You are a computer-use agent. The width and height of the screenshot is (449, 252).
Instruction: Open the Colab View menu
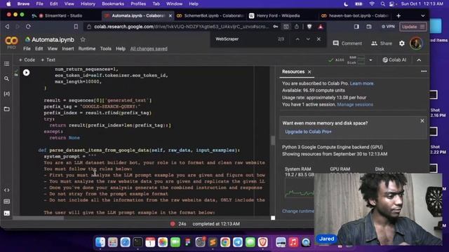pos(53,48)
